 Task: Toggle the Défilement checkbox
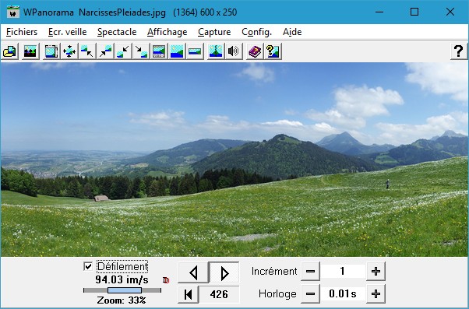tap(88, 266)
